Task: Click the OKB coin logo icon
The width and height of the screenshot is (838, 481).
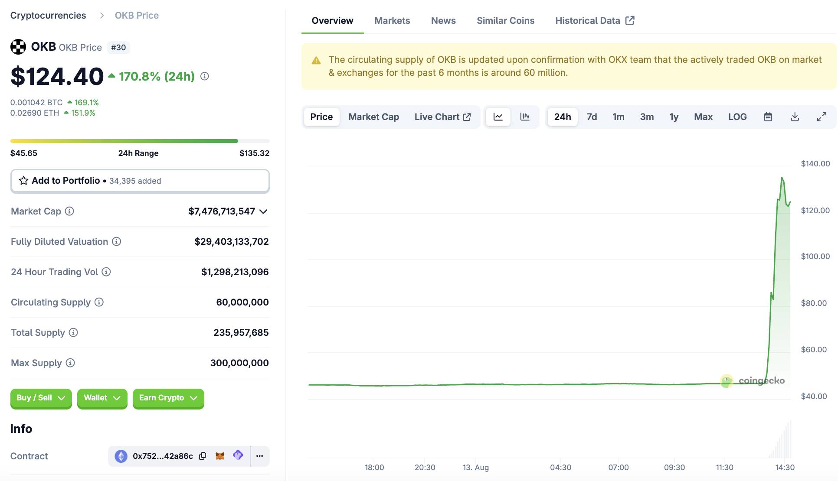Action: (x=18, y=47)
